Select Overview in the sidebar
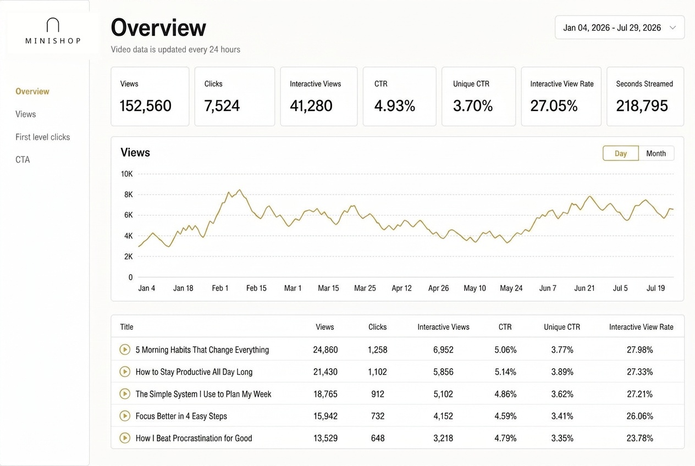 pyautogui.click(x=32, y=91)
